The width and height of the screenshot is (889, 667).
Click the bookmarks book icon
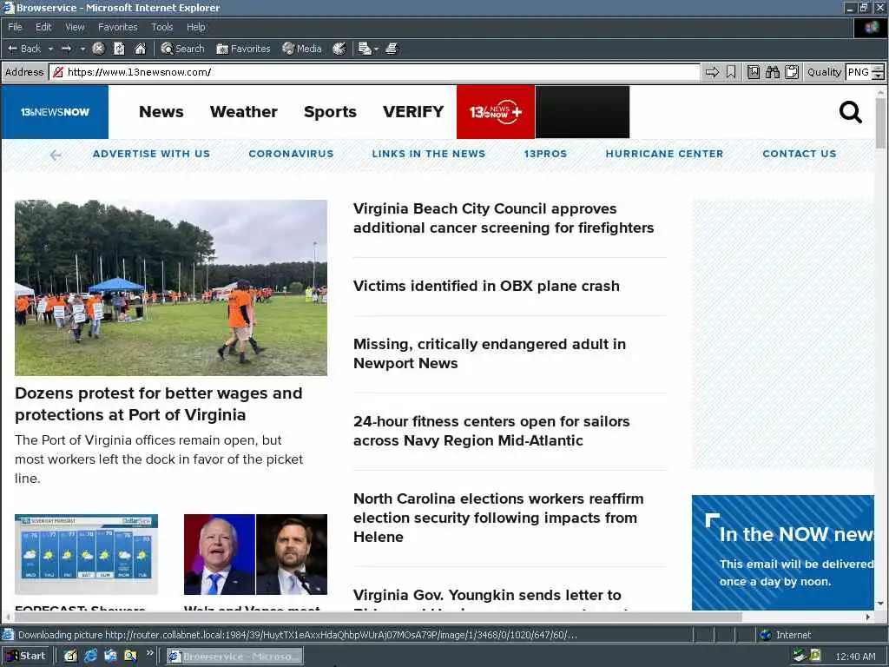tap(753, 72)
